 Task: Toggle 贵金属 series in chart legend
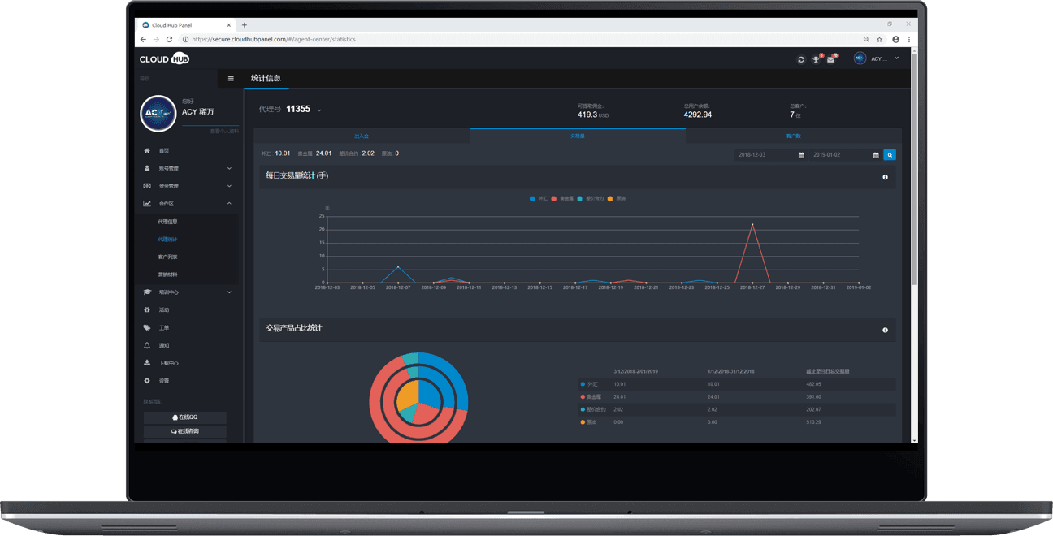tap(562, 198)
